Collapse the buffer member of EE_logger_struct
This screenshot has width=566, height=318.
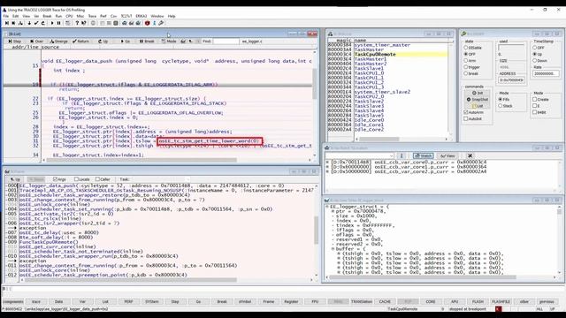(333, 249)
